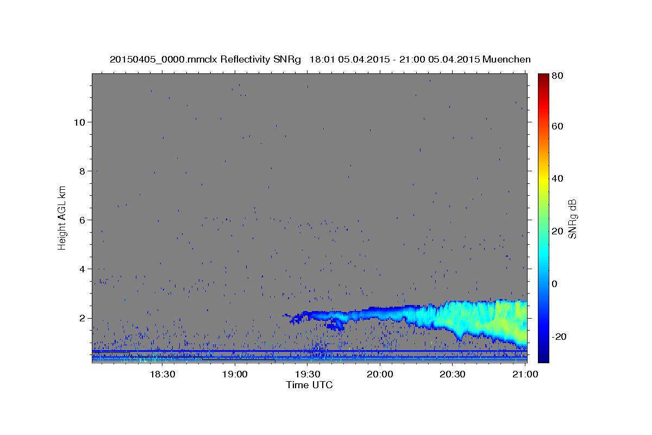
Task: Click the colorbar value 80
Action: click(558, 76)
